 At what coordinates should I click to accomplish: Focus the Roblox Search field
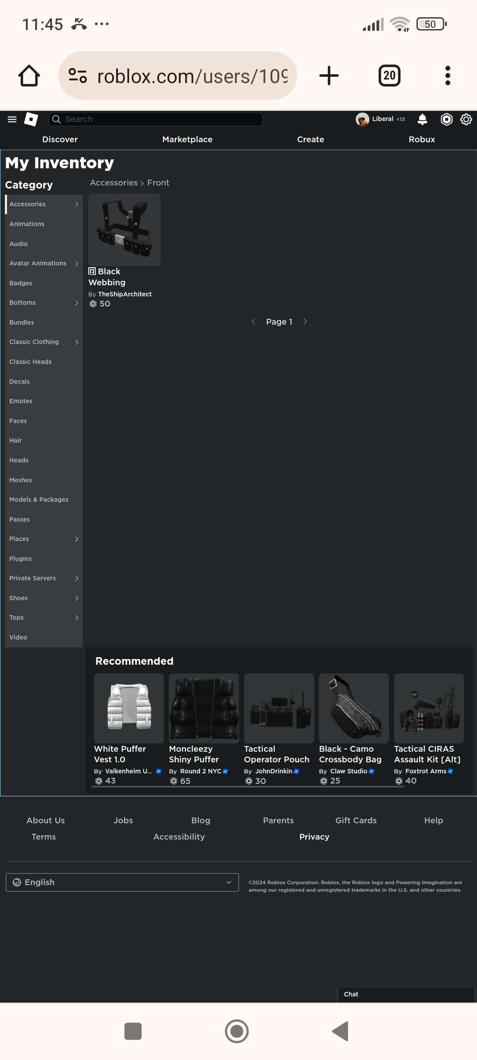click(x=156, y=119)
